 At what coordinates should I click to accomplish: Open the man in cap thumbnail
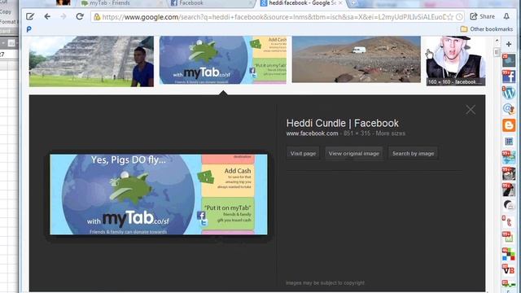[x=456, y=61]
